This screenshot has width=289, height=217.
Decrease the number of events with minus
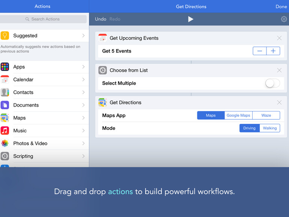click(x=259, y=51)
